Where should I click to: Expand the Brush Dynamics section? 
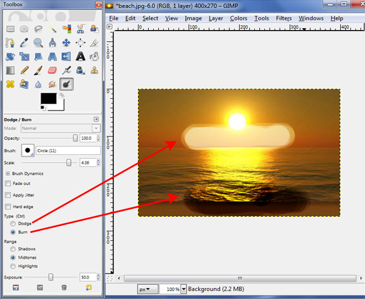point(8,174)
